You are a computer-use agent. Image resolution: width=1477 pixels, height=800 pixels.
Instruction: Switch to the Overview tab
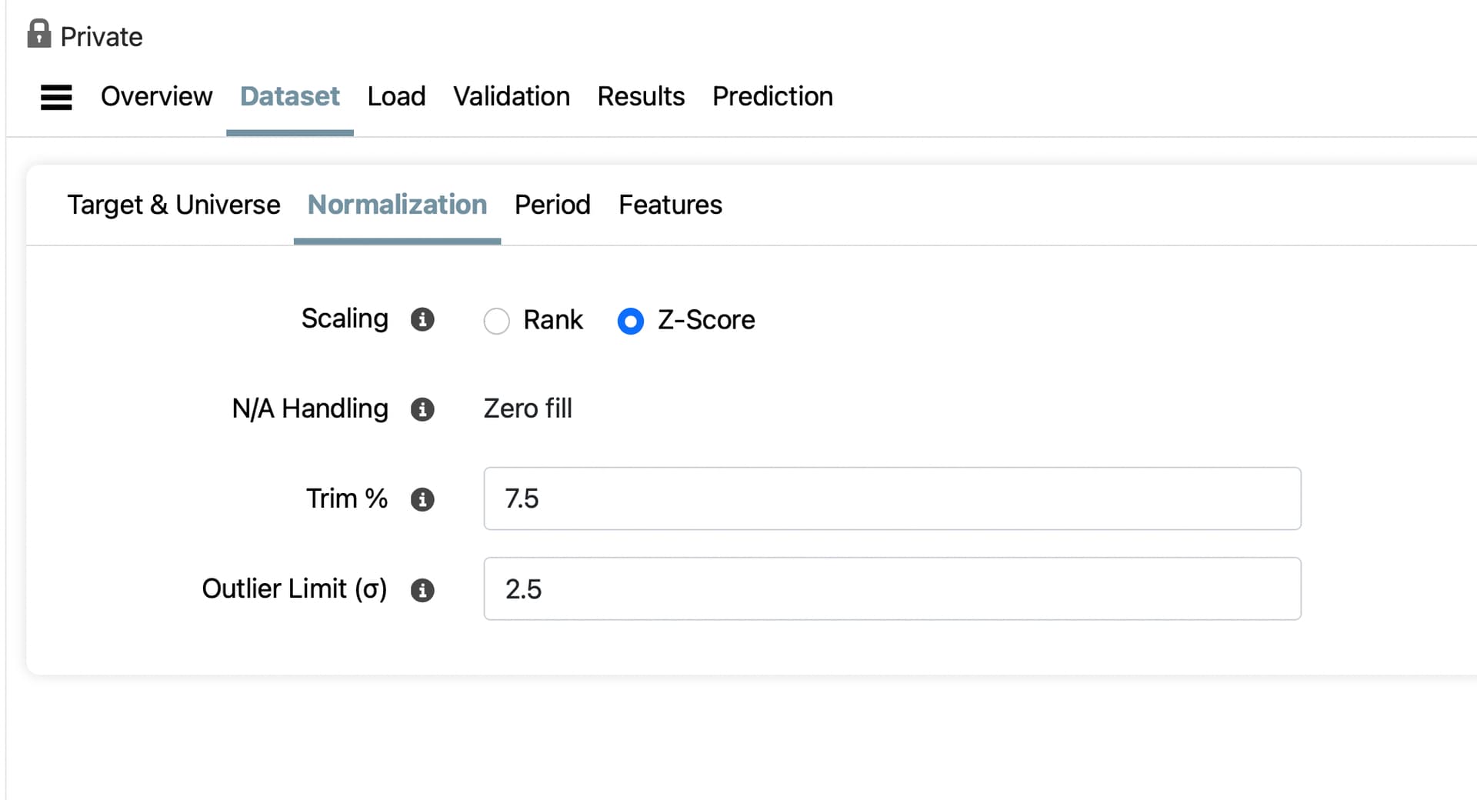156,96
